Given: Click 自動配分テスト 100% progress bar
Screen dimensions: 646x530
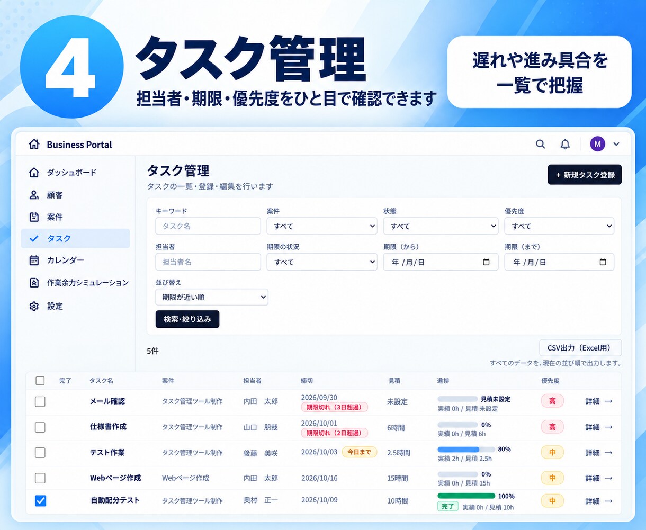Looking at the screenshot, I should (x=466, y=496).
